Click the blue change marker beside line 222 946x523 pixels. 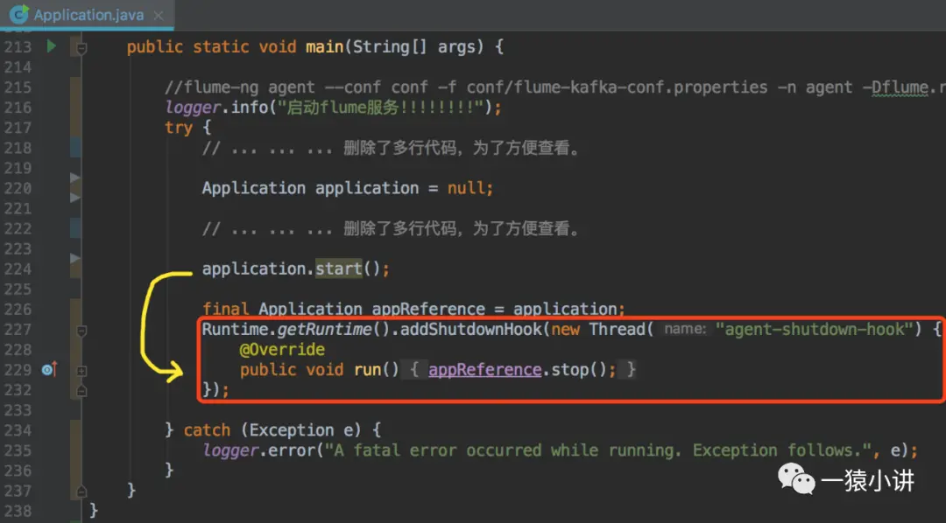tap(75, 228)
